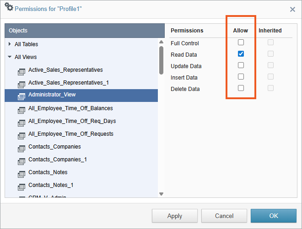Allow Delete Data permission

241,88
